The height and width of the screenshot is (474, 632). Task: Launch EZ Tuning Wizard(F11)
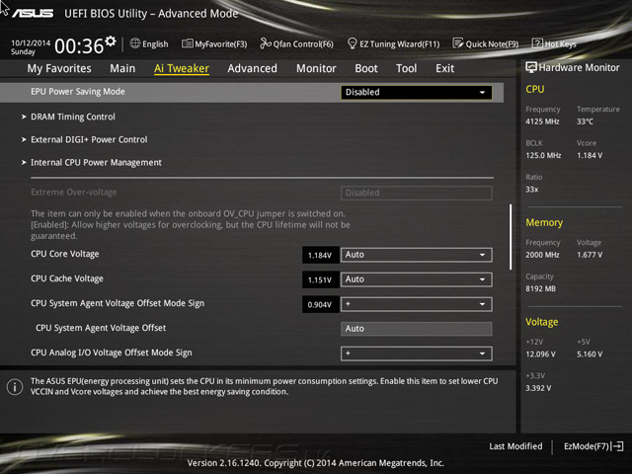tap(399, 43)
